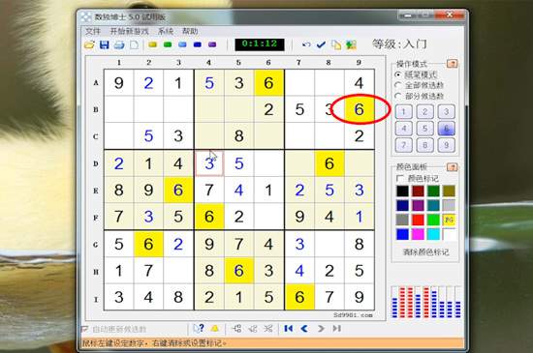Click the red-bordered 3 cell in row D
Screen dimensions: 533x353
click(x=209, y=163)
